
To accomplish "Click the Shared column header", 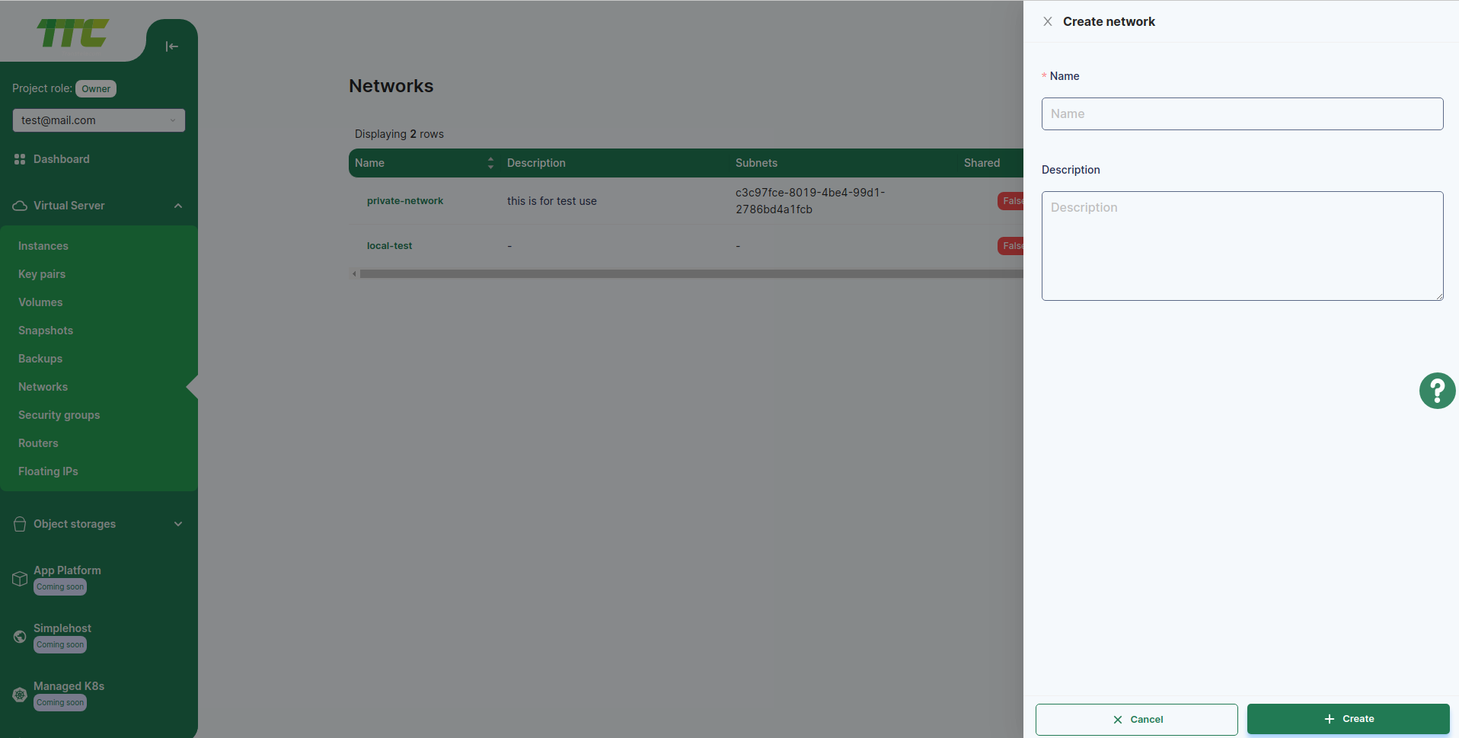I will (982, 163).
